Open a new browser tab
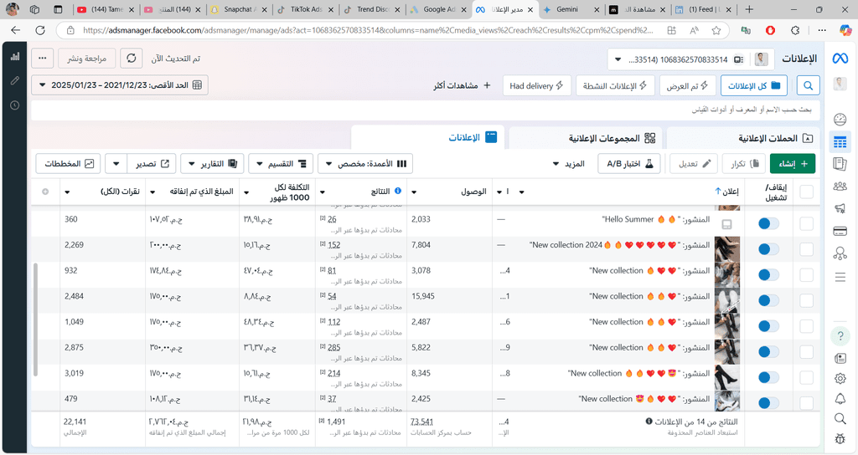Viewport: 858px width, 455px height. tap(749, 9)
